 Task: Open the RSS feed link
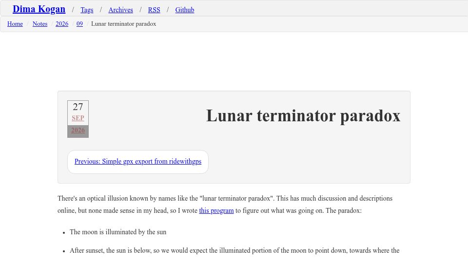pyautogui.click(x=154, y=10)
